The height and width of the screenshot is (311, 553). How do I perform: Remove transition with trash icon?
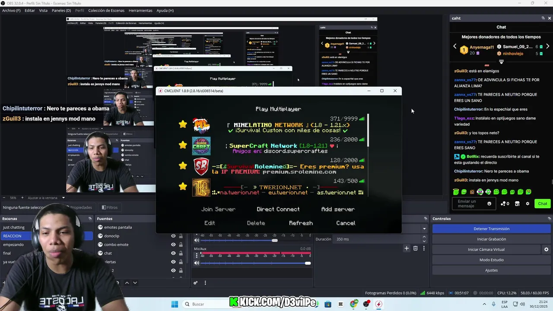click(415, 248)
